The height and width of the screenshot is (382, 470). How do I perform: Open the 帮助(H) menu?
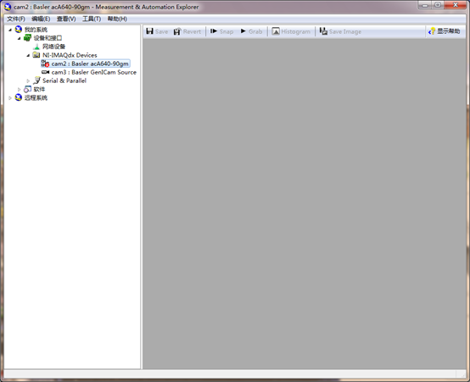[117, 19]
